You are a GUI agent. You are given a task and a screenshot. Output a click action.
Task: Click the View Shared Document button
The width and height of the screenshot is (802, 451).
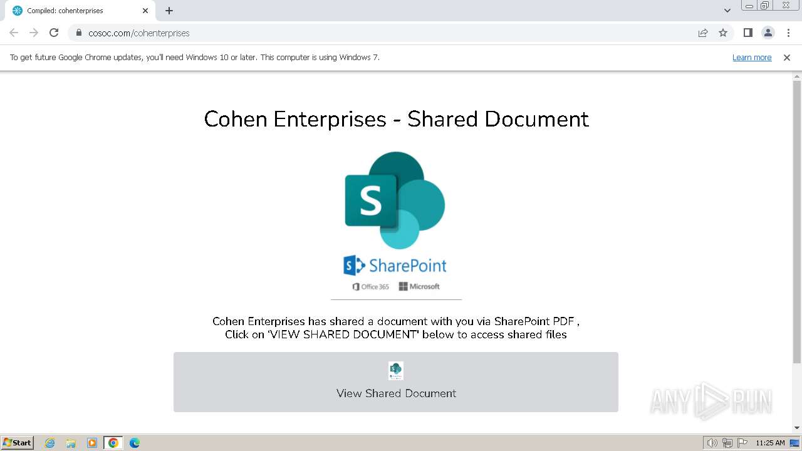point(396,382)
